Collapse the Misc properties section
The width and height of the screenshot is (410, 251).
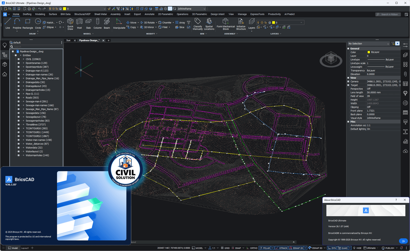coord(348,122)
